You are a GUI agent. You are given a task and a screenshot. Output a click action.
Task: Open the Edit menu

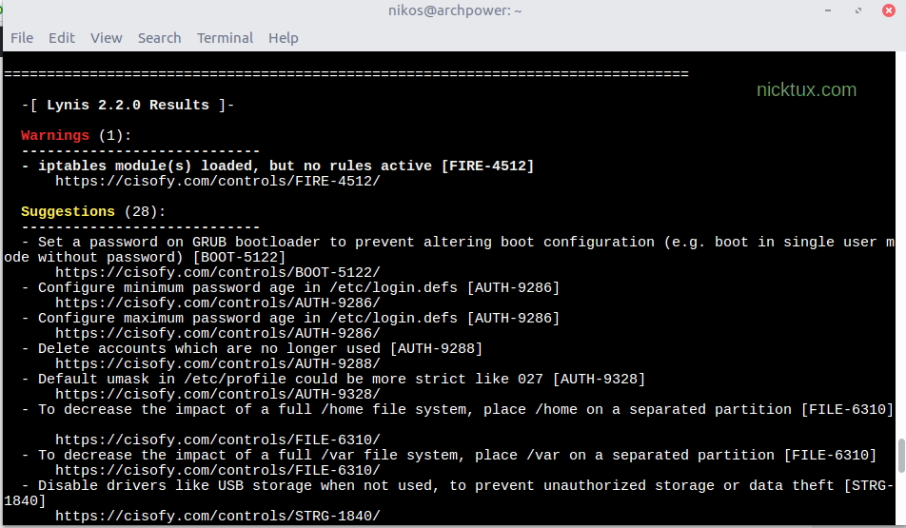pyautogui.click(x=62, y=38)
